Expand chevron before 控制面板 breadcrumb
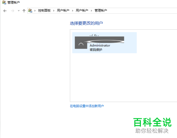Screen dimensions: 177x138 click(35, 11)
